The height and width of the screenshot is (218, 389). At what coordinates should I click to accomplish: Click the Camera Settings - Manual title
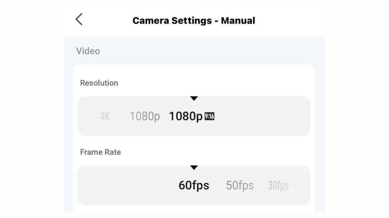point(194,20)
